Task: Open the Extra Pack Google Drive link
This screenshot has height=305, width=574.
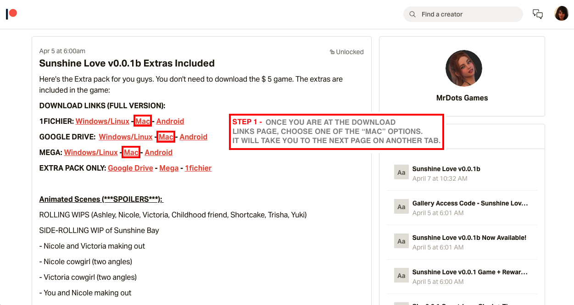Action: [130, 168]
